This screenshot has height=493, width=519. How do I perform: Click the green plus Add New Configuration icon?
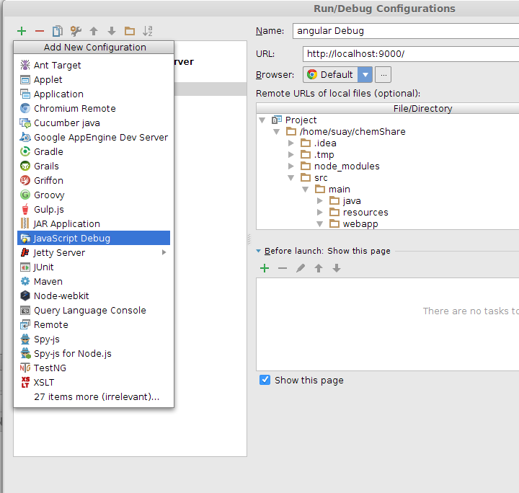coord(22,31)
